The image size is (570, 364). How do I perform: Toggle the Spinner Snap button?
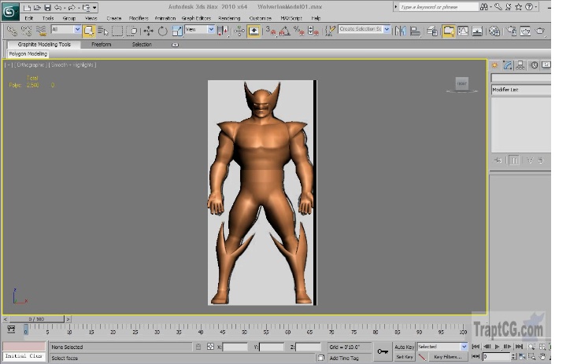313,31
